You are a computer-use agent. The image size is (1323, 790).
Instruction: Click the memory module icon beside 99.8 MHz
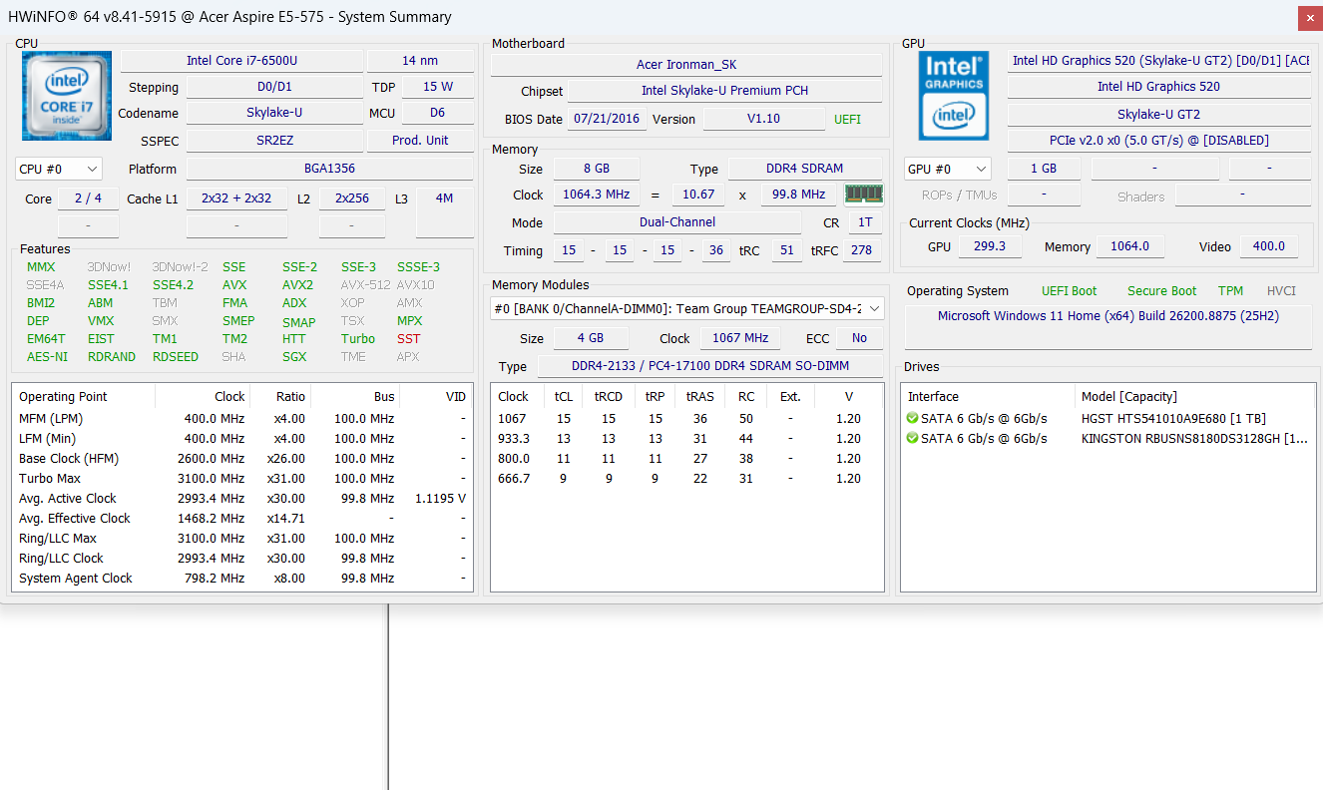pyautogui.click(x=864, y=194)
